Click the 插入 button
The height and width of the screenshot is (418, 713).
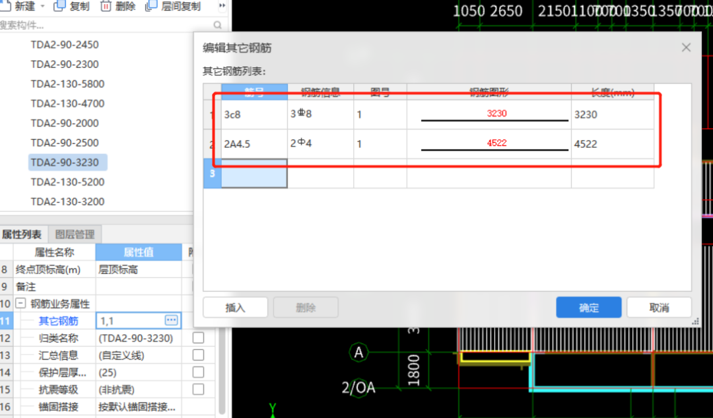tap(235, 308)
